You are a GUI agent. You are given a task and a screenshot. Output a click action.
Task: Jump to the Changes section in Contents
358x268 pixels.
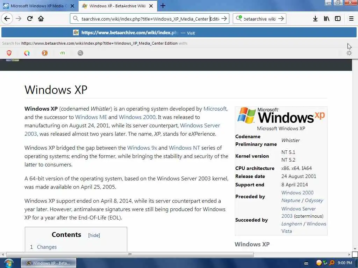click(47, 247)
